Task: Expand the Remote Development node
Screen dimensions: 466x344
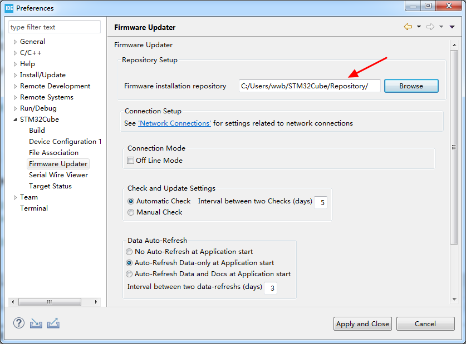Action: point(15,86)
